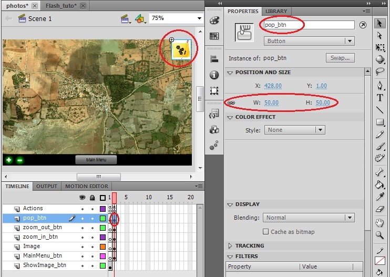390x277 pixels.
Task: Click the X position value 428.00
Action: 273,86
